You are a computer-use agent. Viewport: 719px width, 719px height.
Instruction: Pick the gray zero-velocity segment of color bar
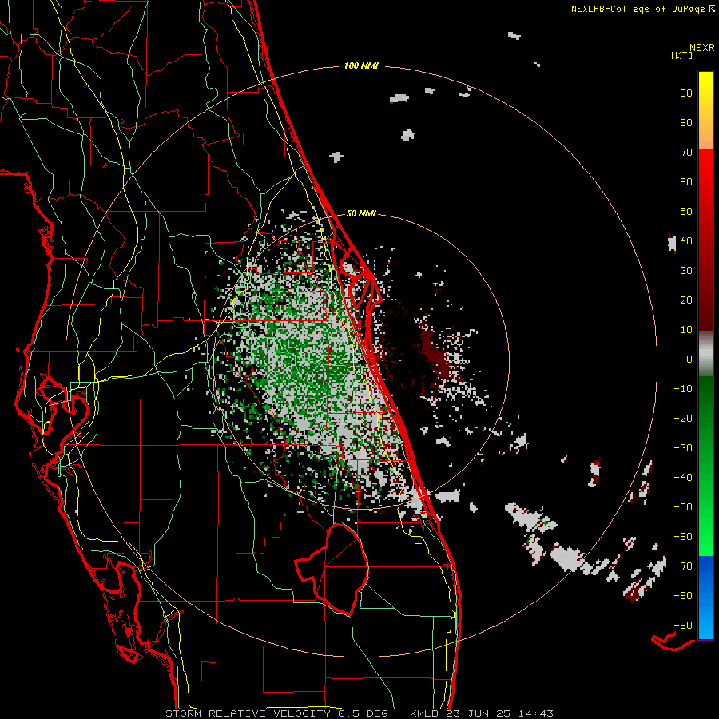click(705, 354)
